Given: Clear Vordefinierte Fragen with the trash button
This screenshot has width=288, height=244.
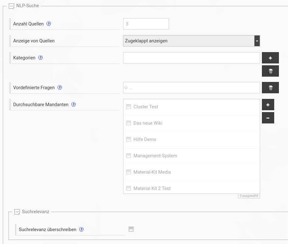Looking at the screenshot, I should pos(270,88).
